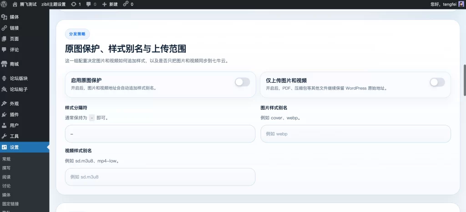Click the 分发策略 badge

[x=77, y=34]
